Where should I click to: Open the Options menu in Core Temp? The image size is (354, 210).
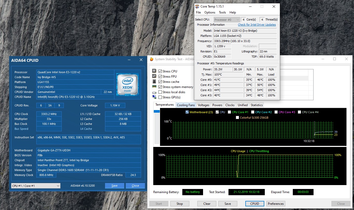[x=210, y=12]
